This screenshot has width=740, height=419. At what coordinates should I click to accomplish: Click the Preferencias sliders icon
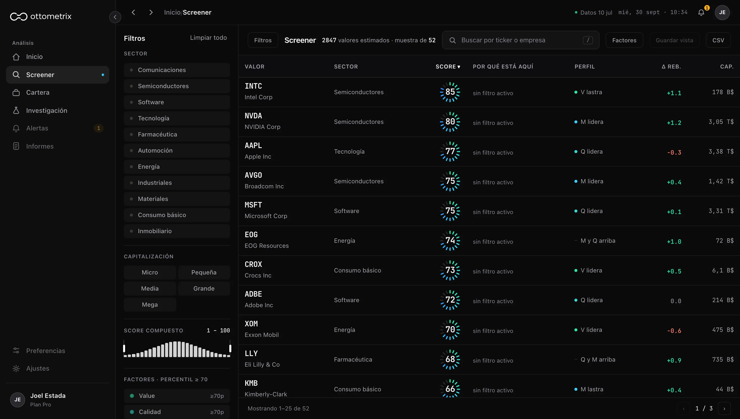tap(16, 351)
